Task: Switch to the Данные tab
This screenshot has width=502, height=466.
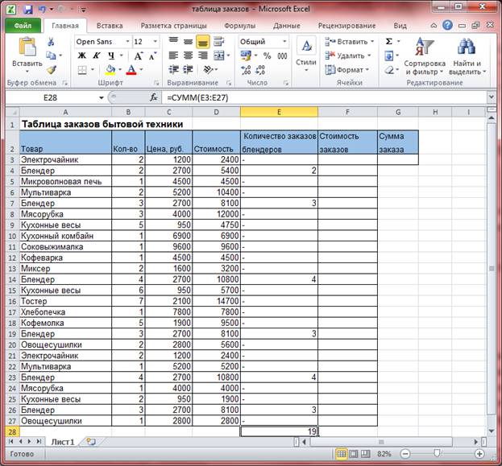Action: [x=287, y=26]
